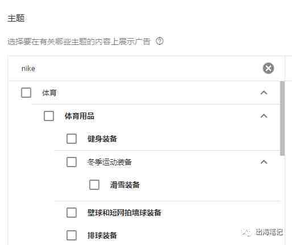Enable the 冬季运动装备 checkbox
This screenshot has height=245, width=292.
tap(72, 162)
